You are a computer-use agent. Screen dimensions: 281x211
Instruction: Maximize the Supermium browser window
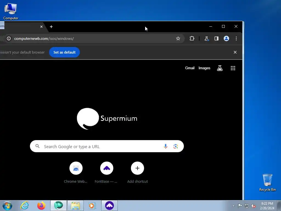coord(223,27)
